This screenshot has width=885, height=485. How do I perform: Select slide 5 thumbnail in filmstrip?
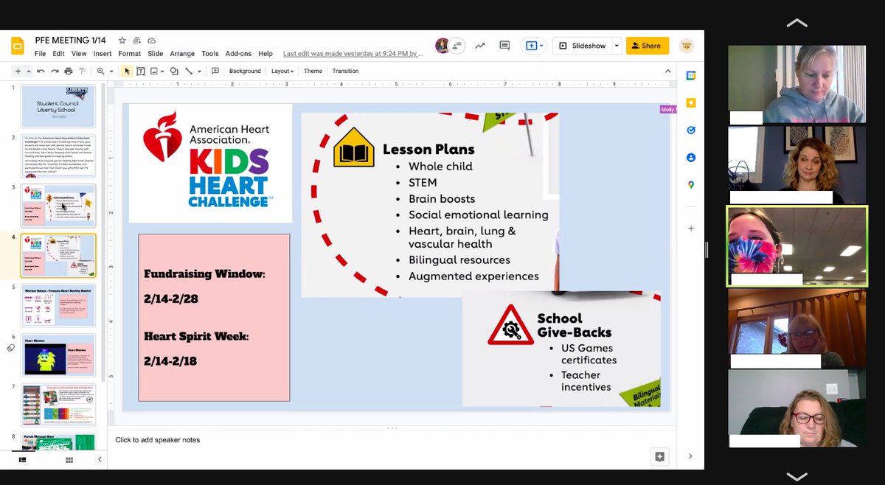58,306
